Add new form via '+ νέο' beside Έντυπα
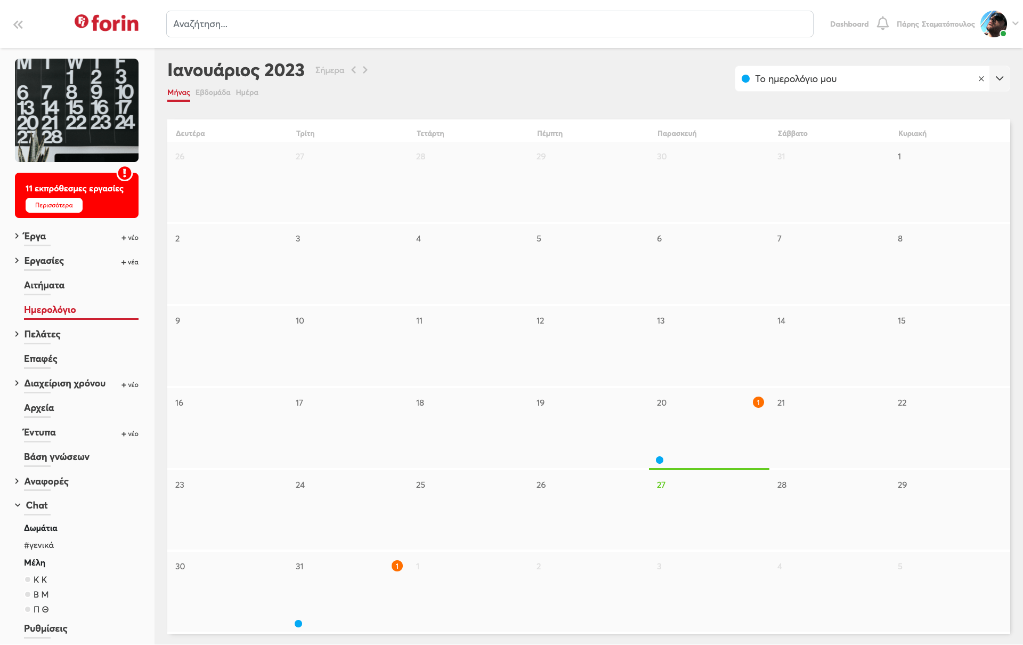Viewport: 1023px width, 645px height. click(x=130, y=434)
